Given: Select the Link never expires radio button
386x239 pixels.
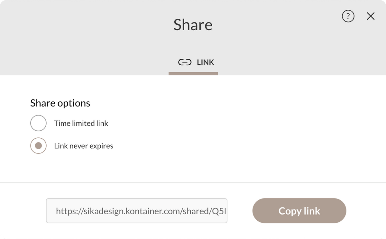Looking at the screenshot, I should (38, 146).
